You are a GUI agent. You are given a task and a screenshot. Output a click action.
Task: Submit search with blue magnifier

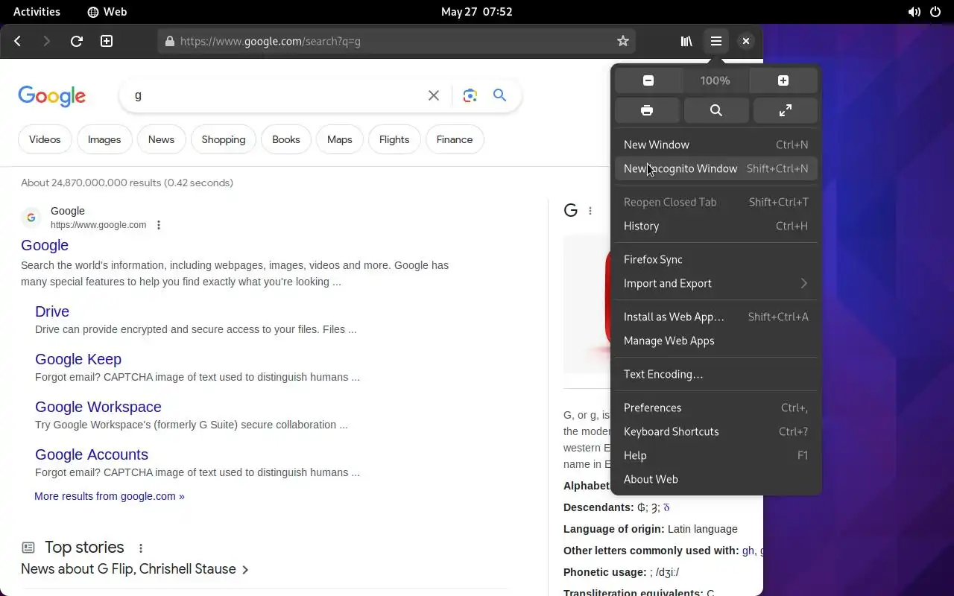[x=499, y=95]
